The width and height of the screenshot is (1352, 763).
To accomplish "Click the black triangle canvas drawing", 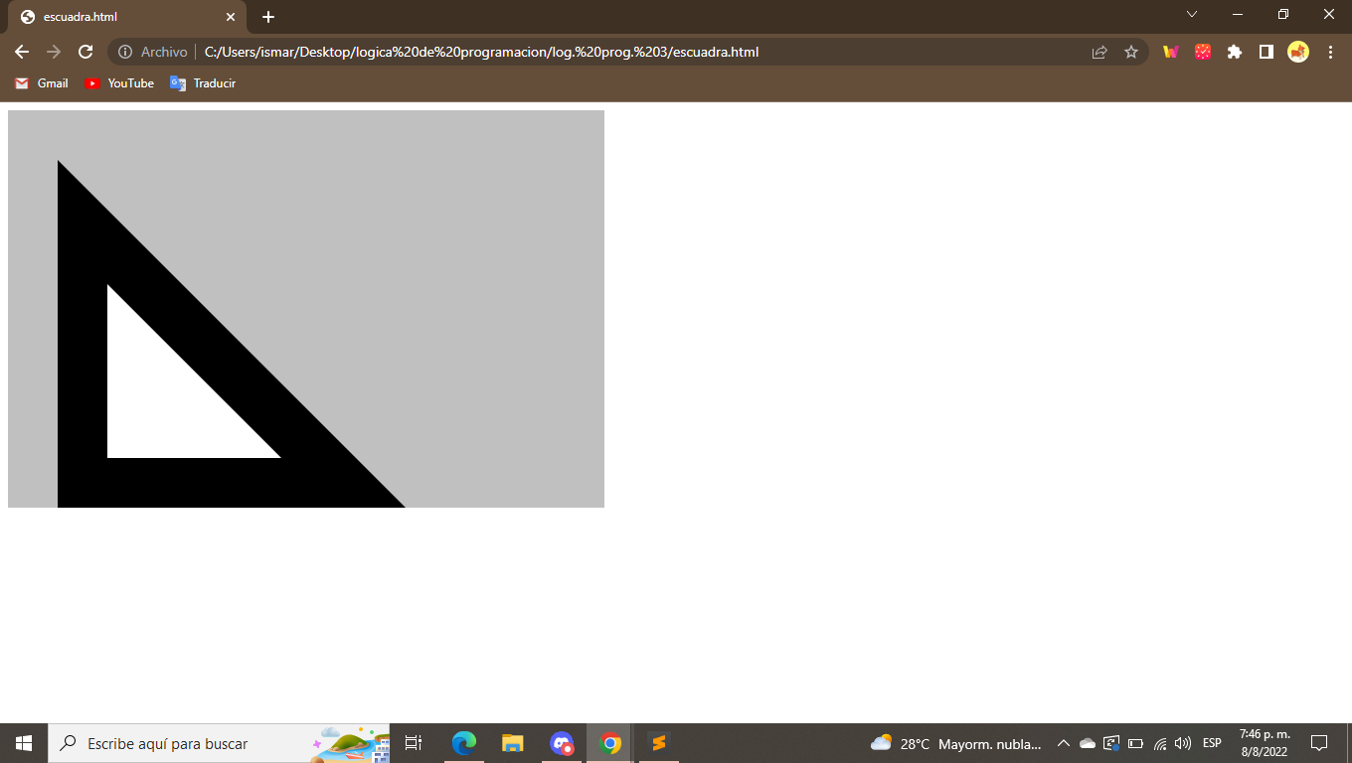I will pos(232,334).
